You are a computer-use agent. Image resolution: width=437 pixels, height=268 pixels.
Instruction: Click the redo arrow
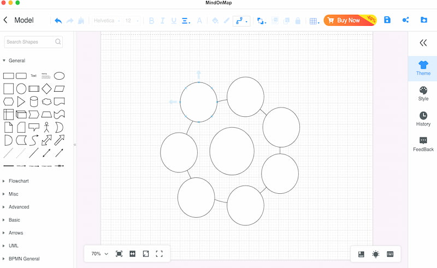pos(70,21)
